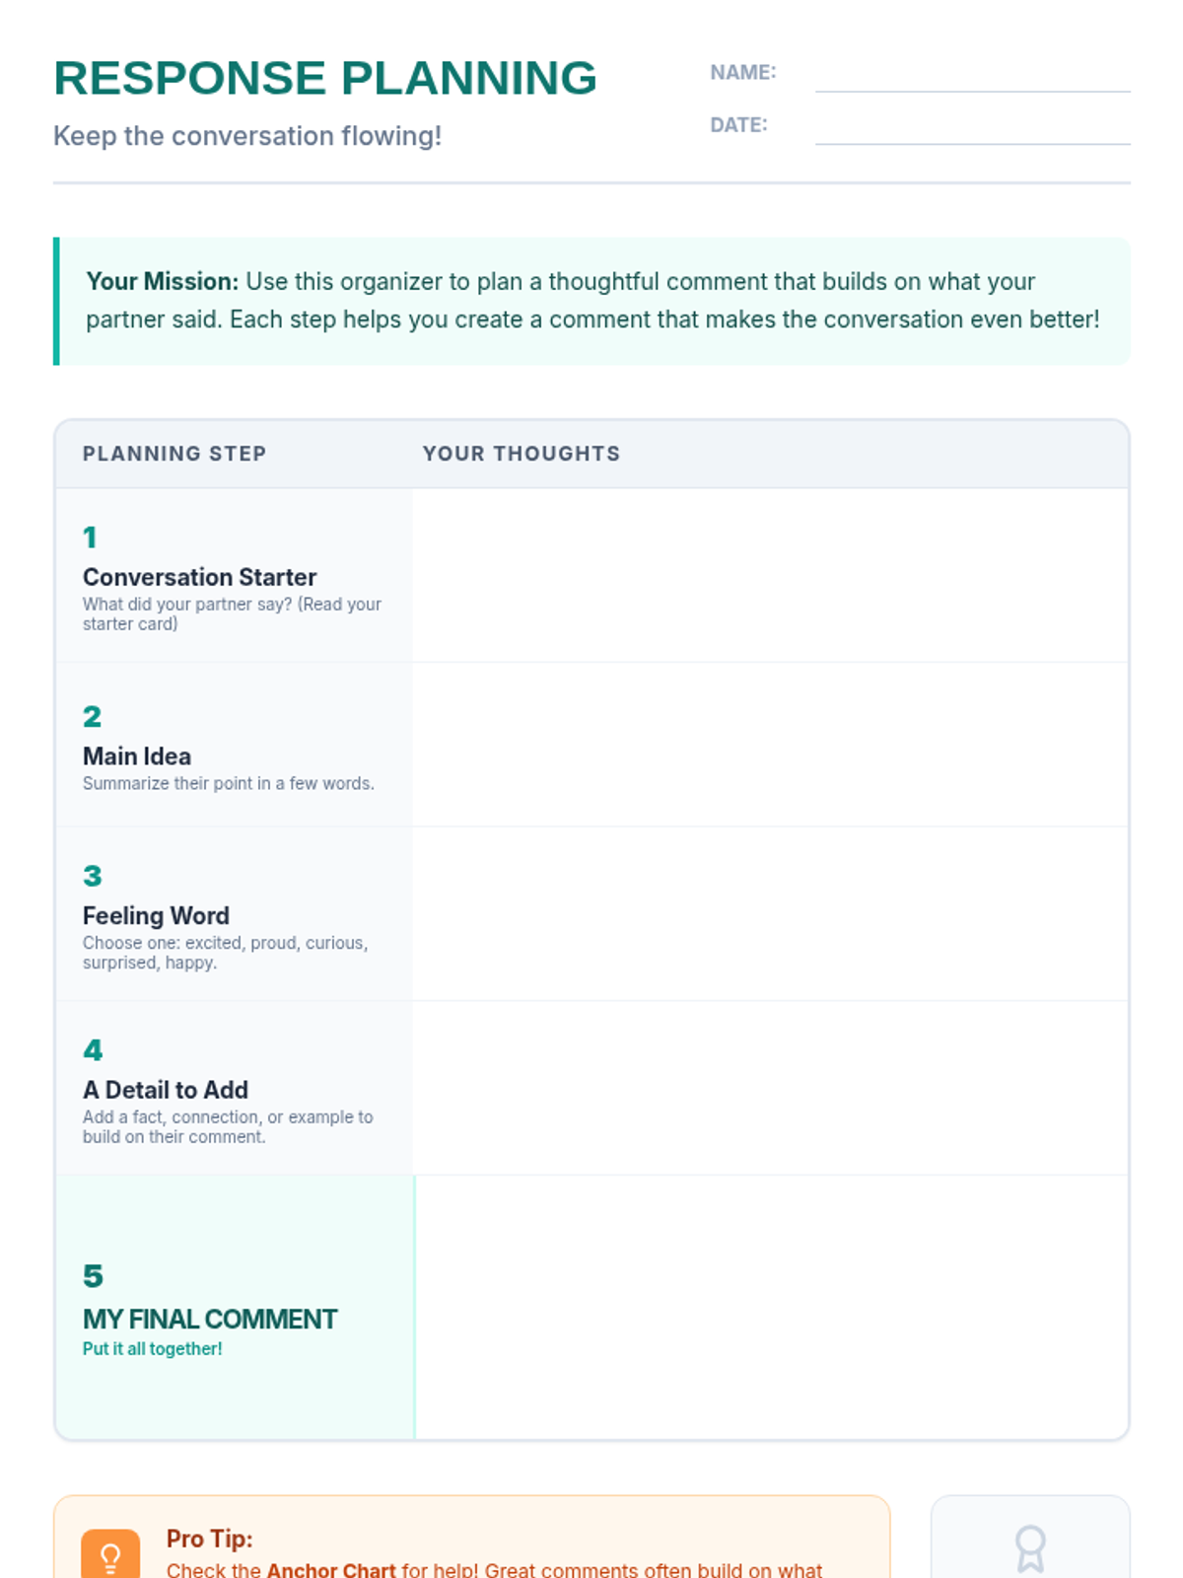The height and width of the screenshot is (1578, 1183).
Task: Select the Response Planning title heading
Action: pos(325,79)
